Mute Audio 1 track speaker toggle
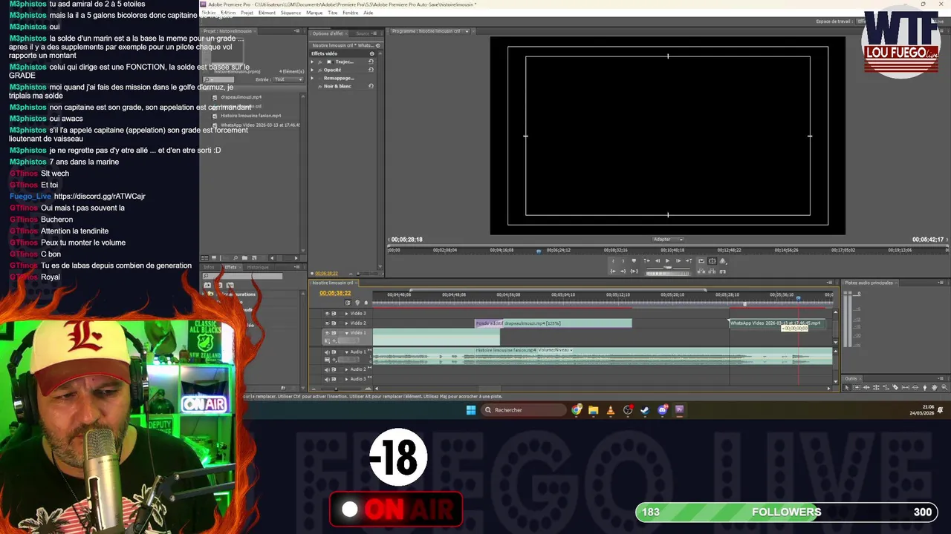Screen dimensions: 951x534 click(327, 352)
